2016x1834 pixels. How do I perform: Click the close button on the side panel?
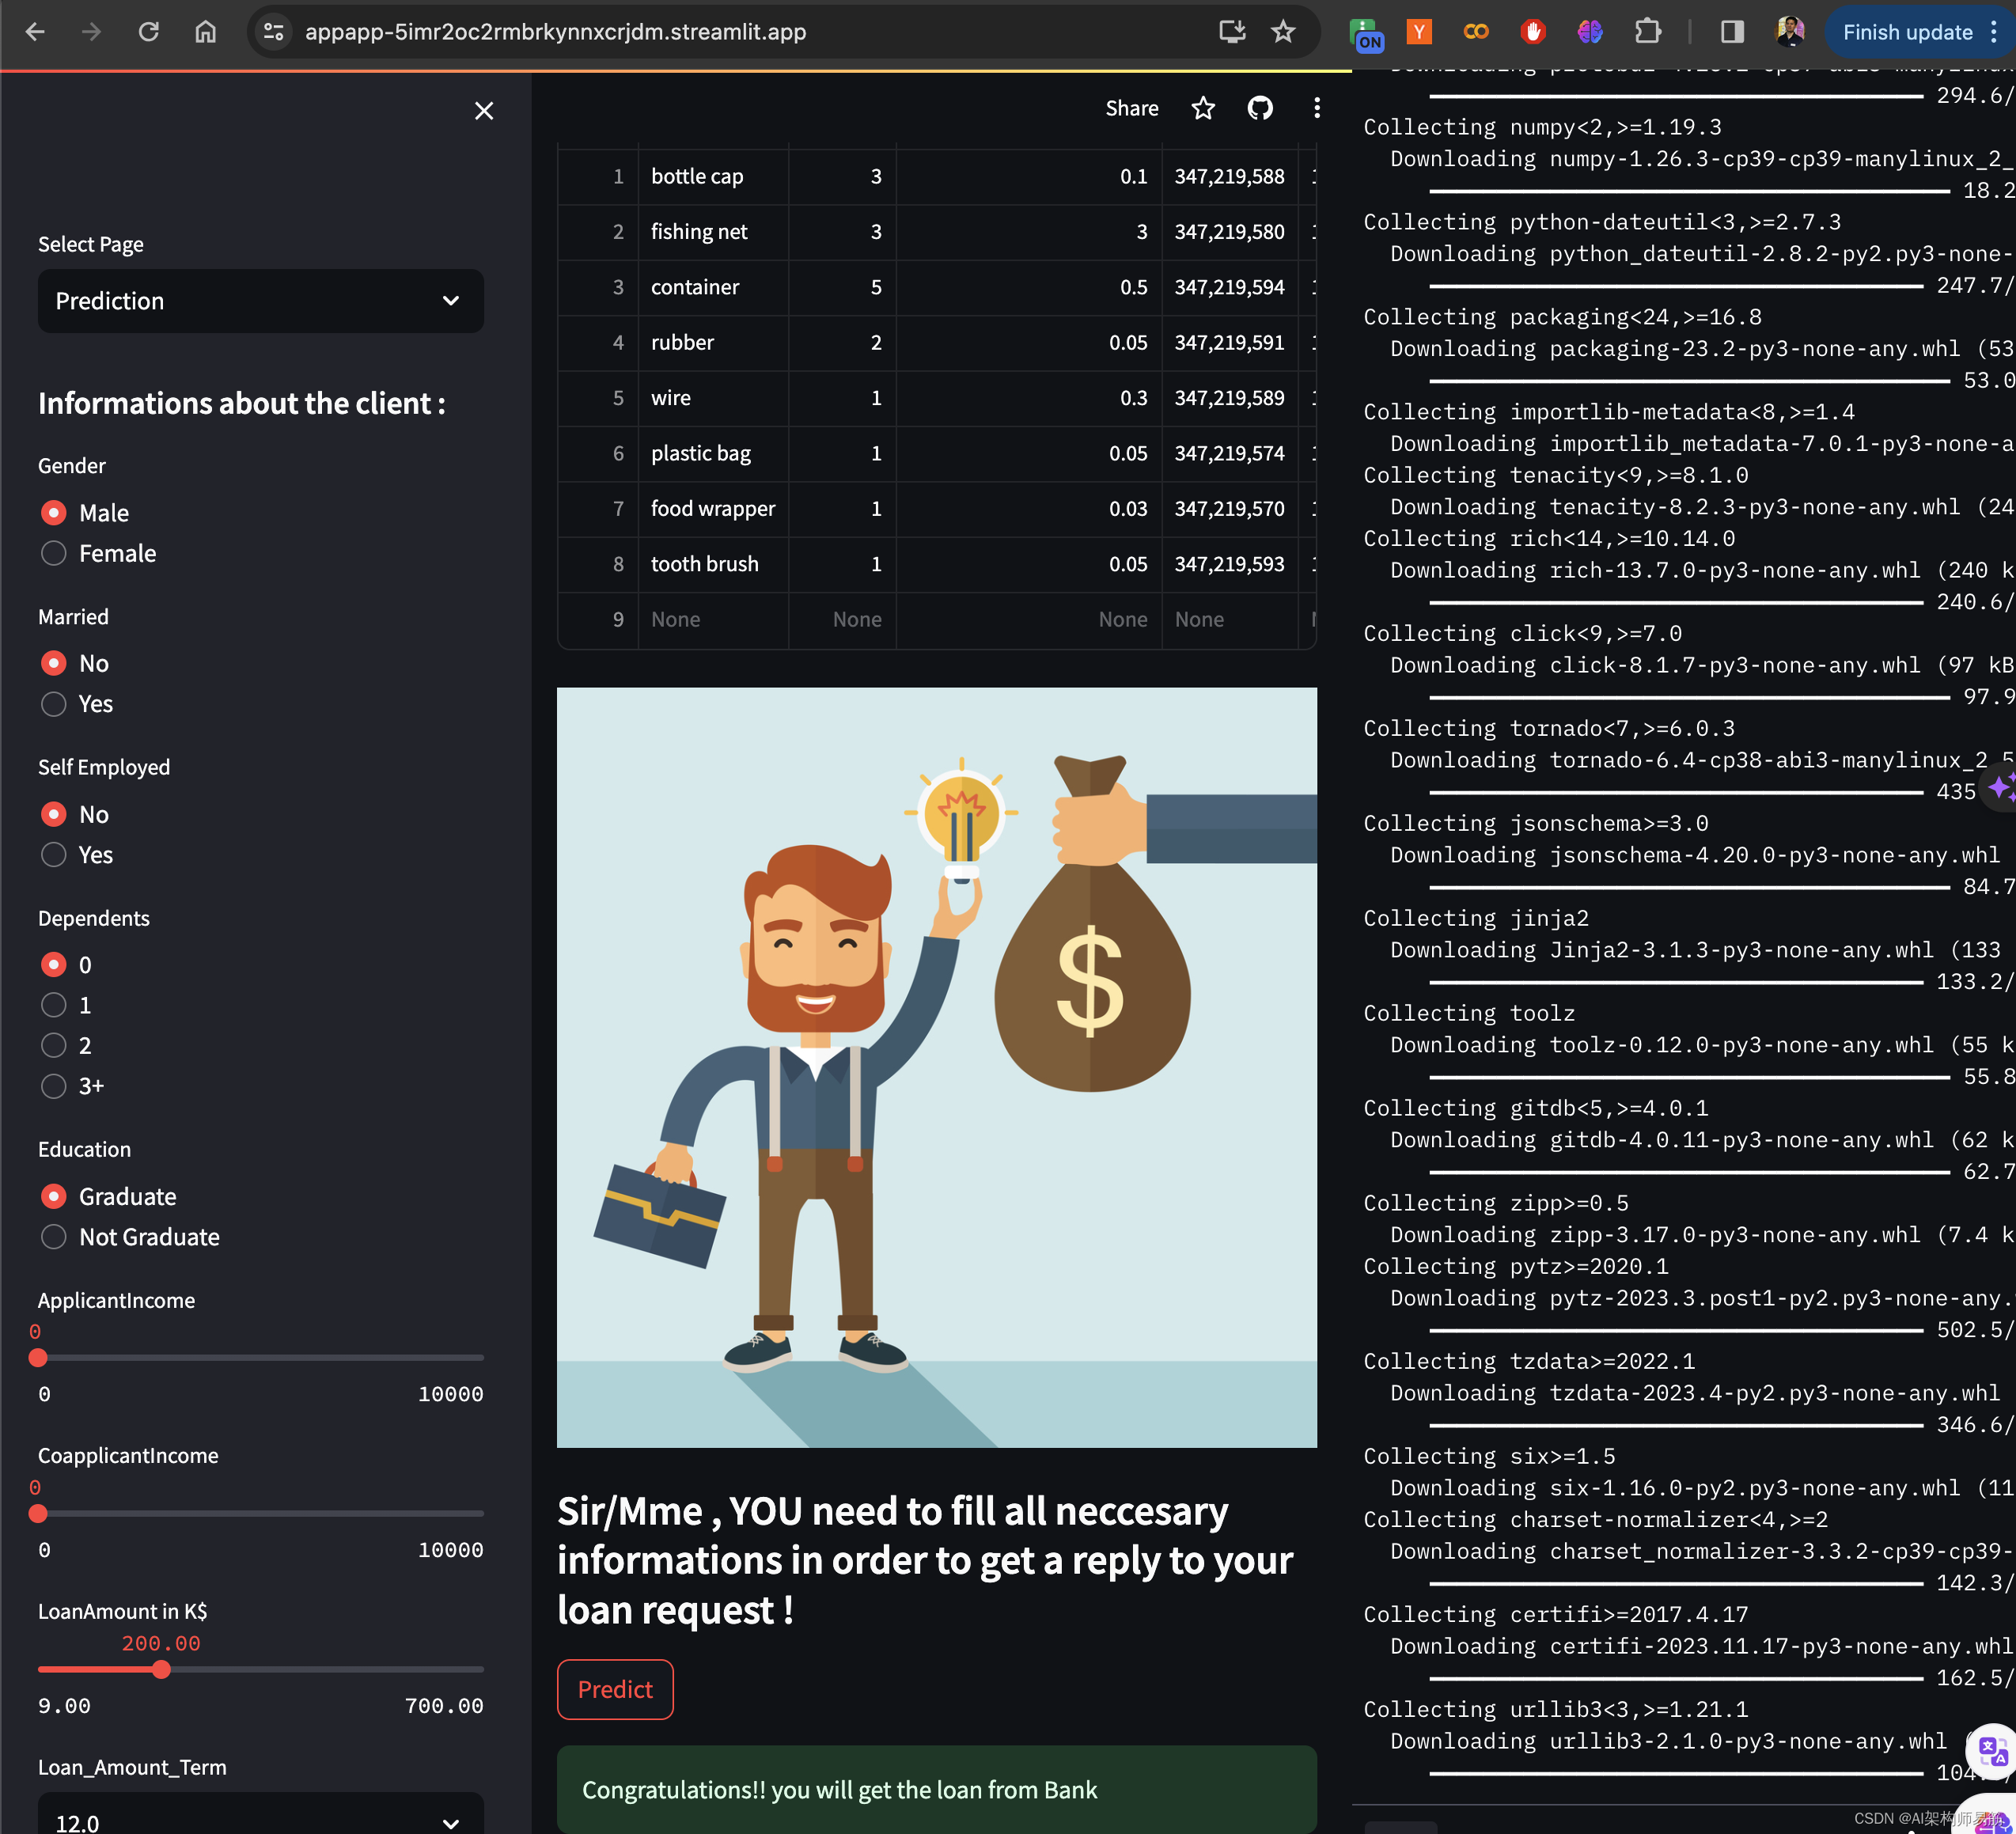click(x=485, y=111)
